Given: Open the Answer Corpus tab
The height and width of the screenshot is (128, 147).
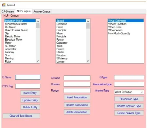Looking at the screenshot, I should click(x=42, y=11).
